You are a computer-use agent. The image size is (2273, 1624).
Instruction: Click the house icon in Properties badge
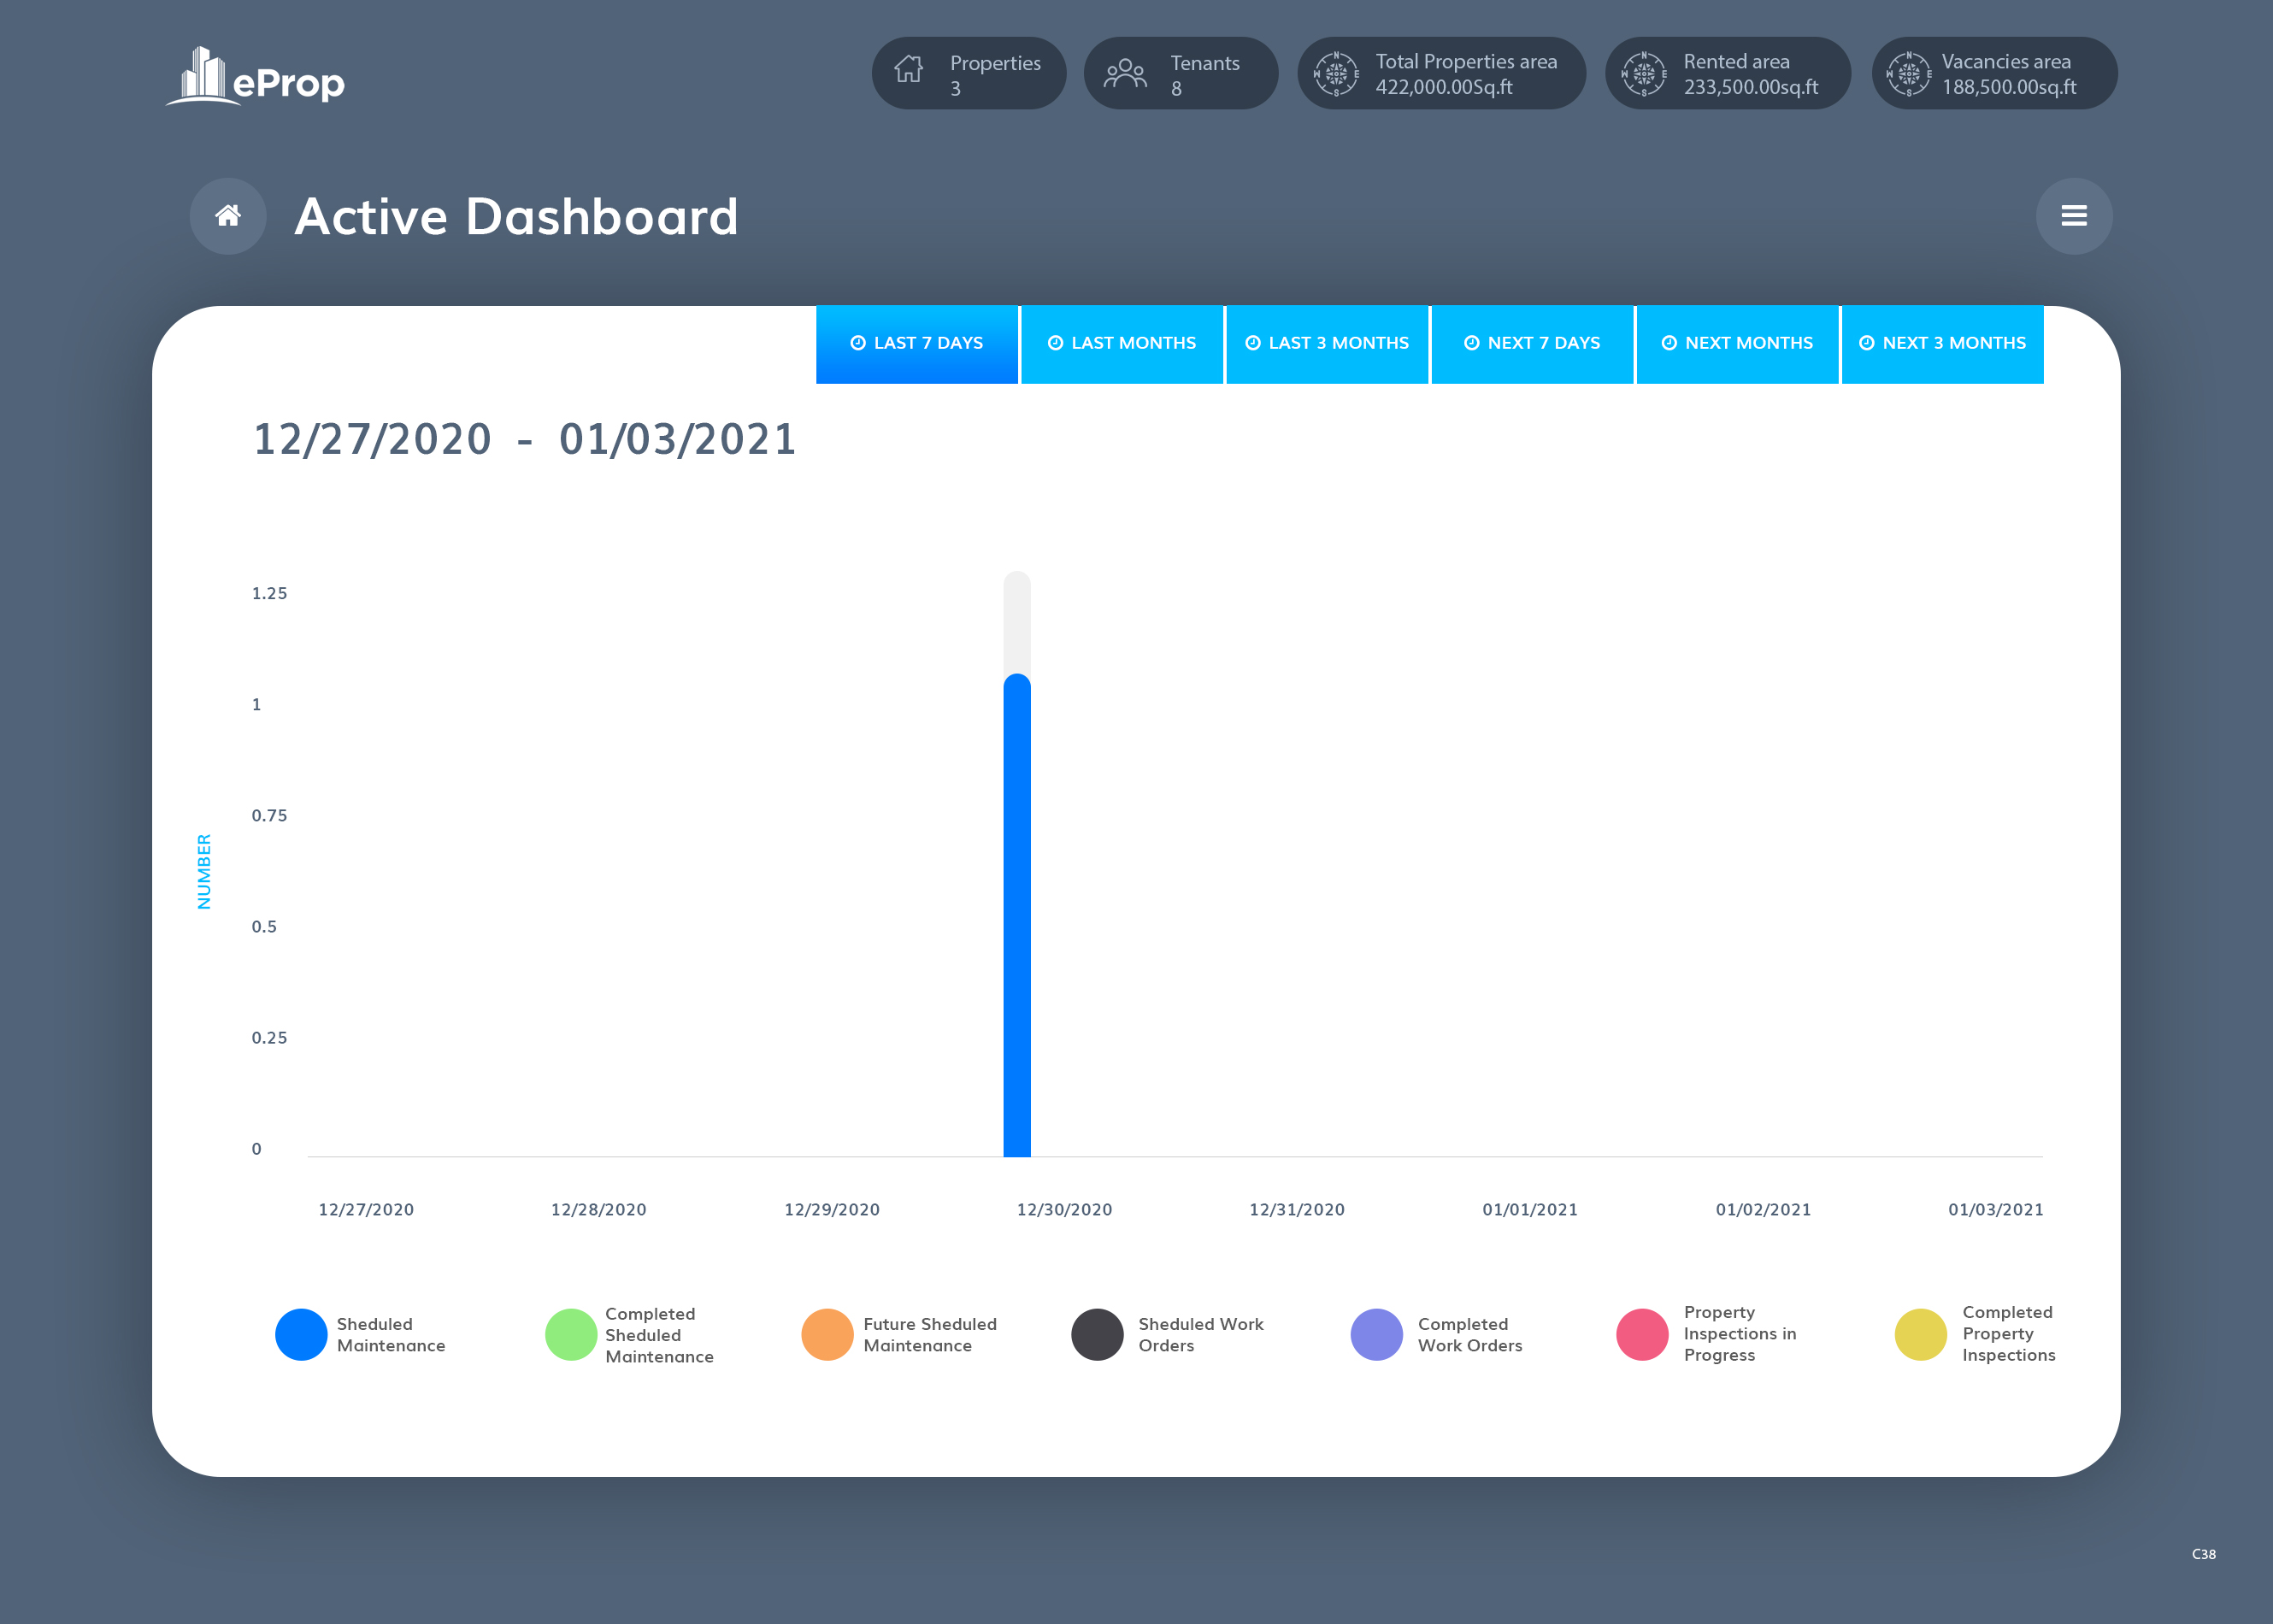coord(908,70)
